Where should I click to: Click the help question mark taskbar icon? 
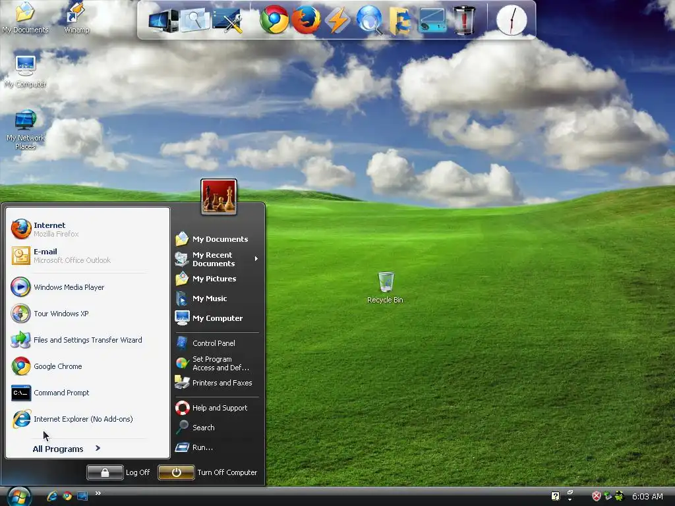pyautogui.click(x=555, y=496)
